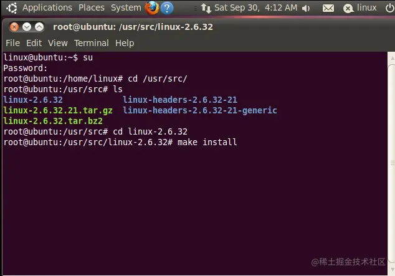Screen dimensions: 395x276
Task: Open the Places menu
Action: [92, 7]
